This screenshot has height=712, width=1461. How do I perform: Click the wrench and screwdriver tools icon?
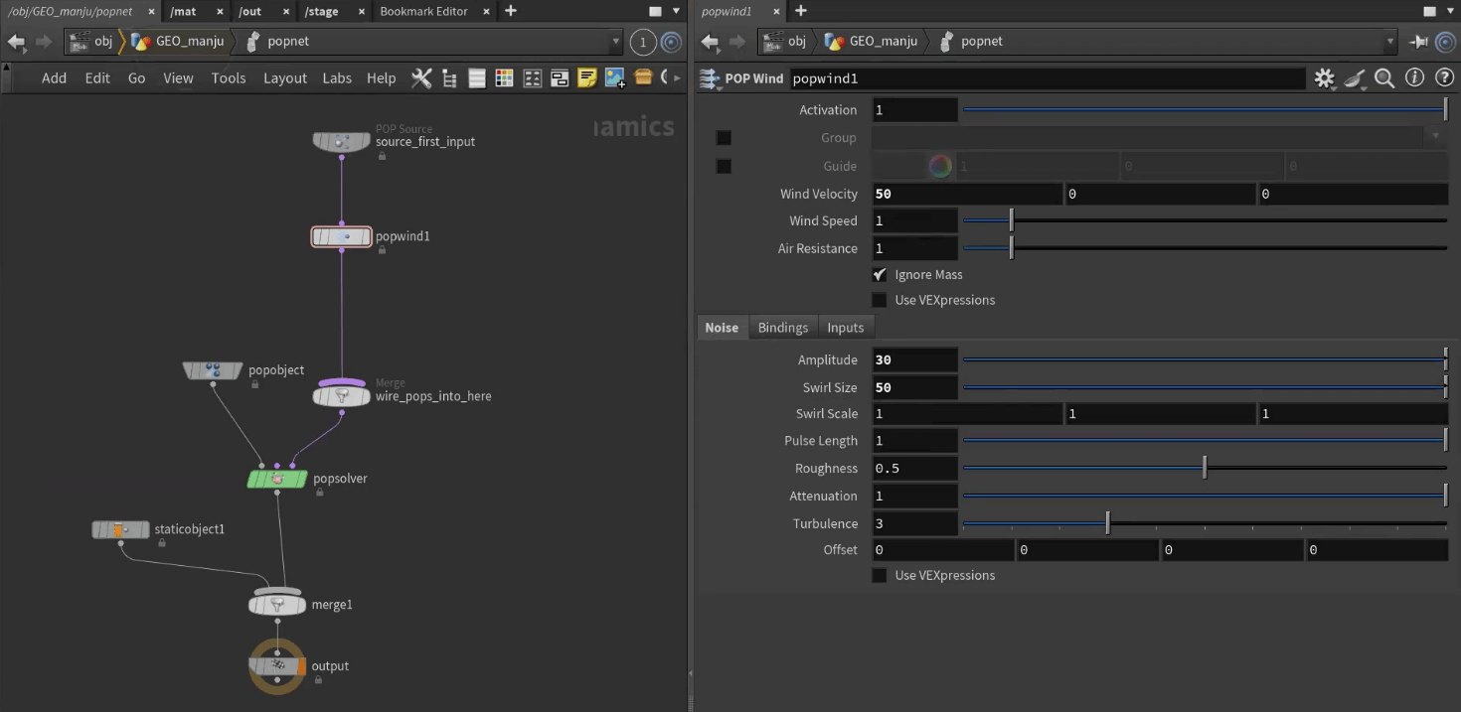(421, 78)
